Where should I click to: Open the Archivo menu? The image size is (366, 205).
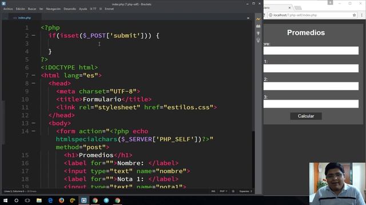coord(8,9)
